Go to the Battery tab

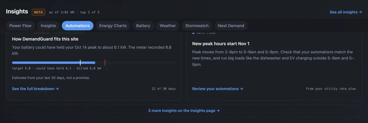pyautogui.click(x=143, y=26)
